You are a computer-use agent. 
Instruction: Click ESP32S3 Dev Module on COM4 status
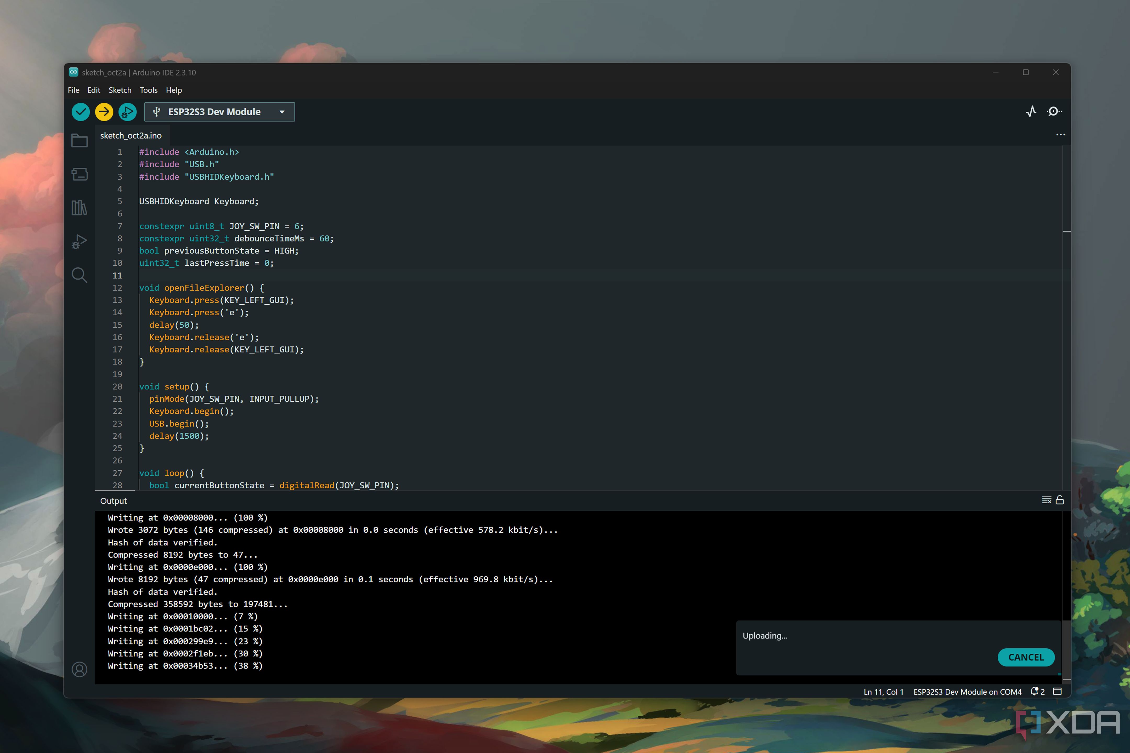967,692
